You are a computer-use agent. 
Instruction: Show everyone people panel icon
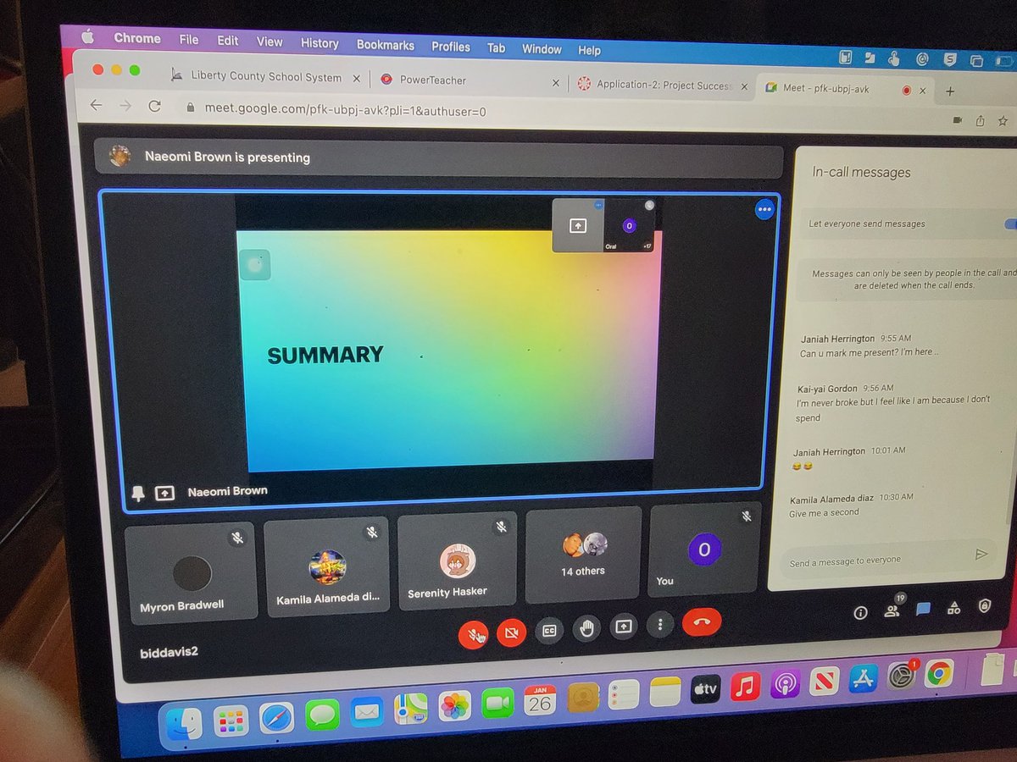[892, 610]
